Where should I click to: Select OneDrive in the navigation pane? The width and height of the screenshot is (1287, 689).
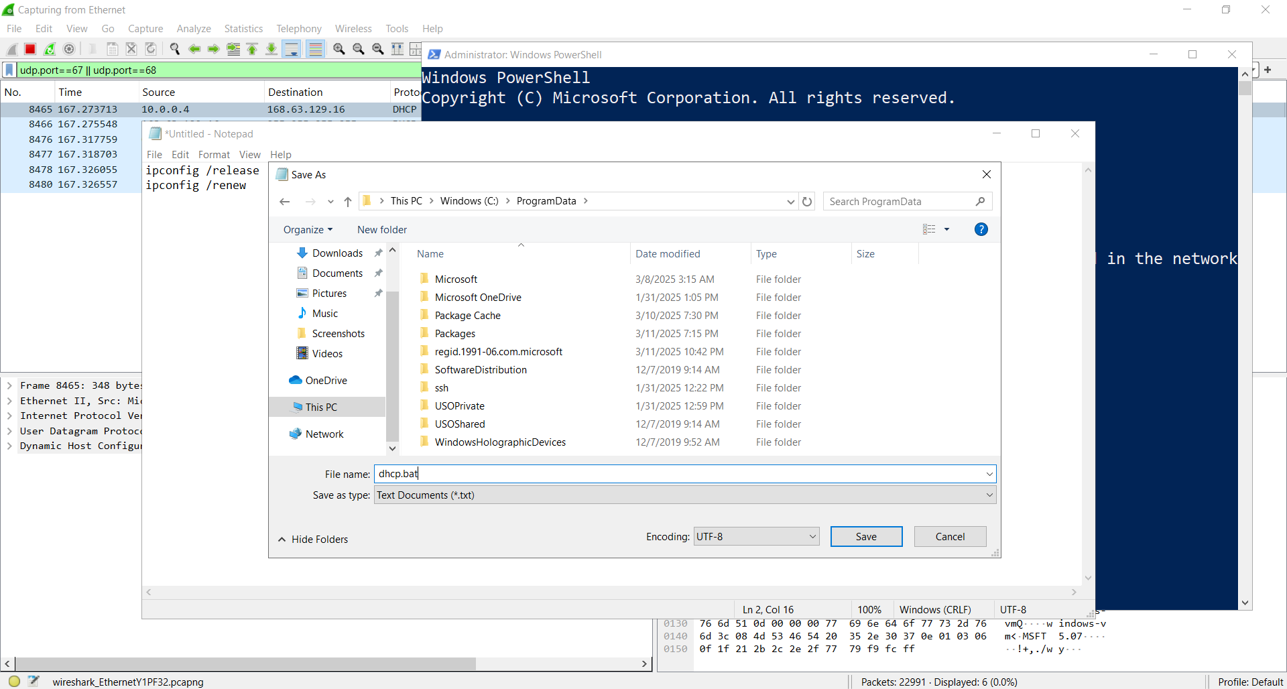[326, 381]
